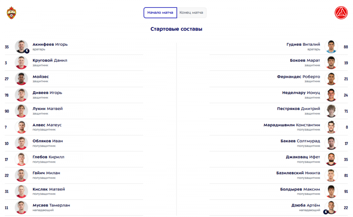Select Марадишвили Константин name link
Screen dimensions: 353x217
[x=292, y=125]
